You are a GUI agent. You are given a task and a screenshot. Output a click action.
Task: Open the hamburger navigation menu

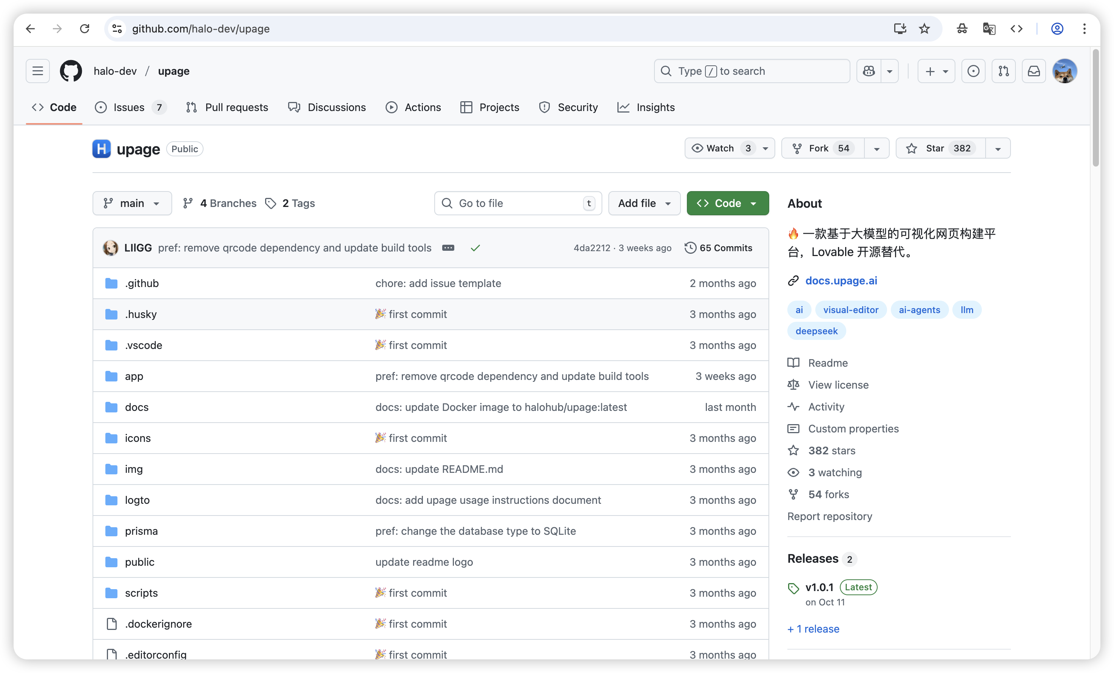point(37,71)
